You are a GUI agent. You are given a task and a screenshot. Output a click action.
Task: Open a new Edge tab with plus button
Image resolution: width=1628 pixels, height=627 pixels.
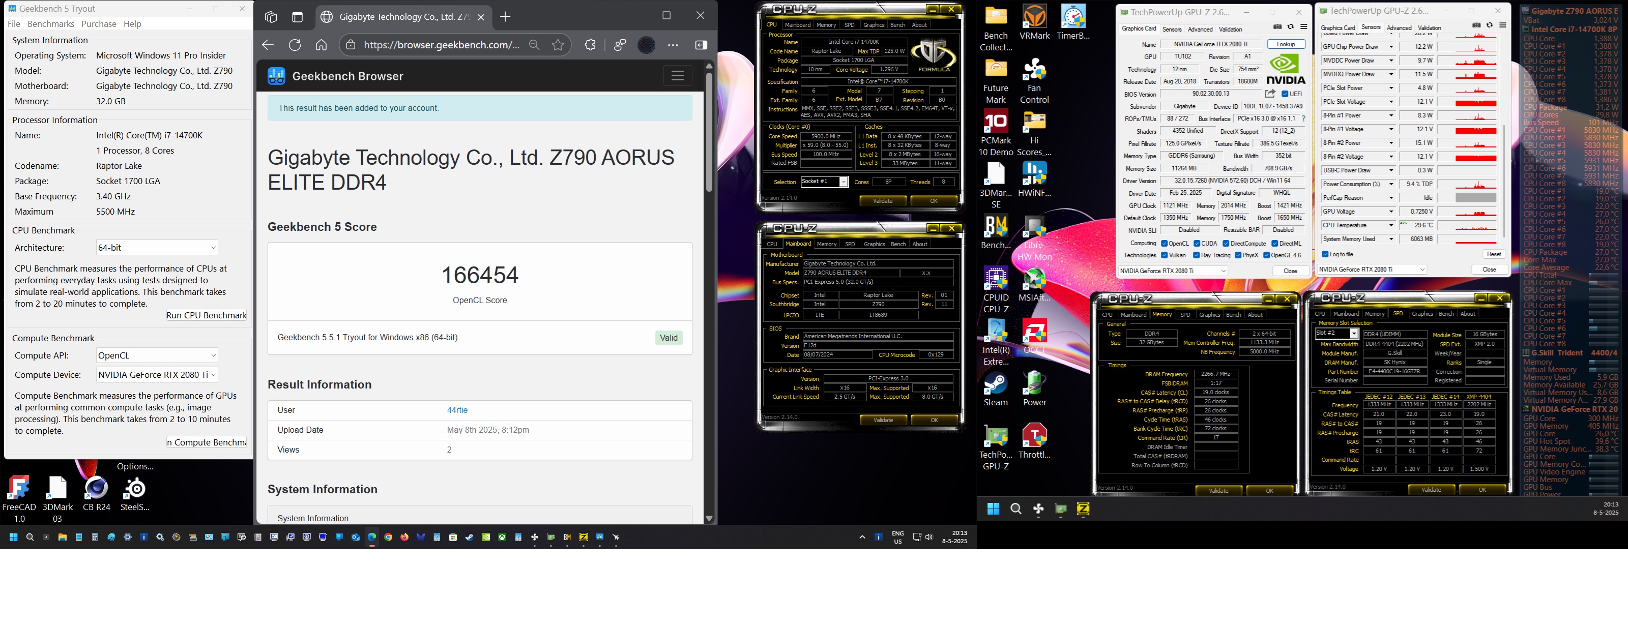point(505,17)
